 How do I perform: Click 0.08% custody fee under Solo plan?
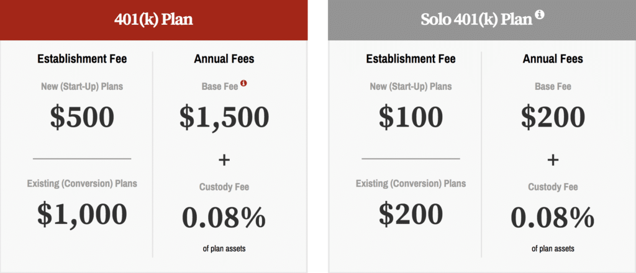[553, 218]
